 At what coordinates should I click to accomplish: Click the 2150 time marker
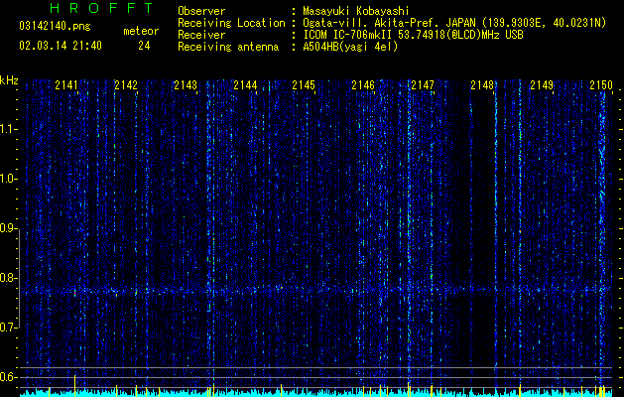[601, 85]
